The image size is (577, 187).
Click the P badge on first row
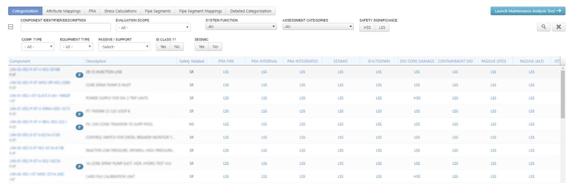tap(79, 75)
